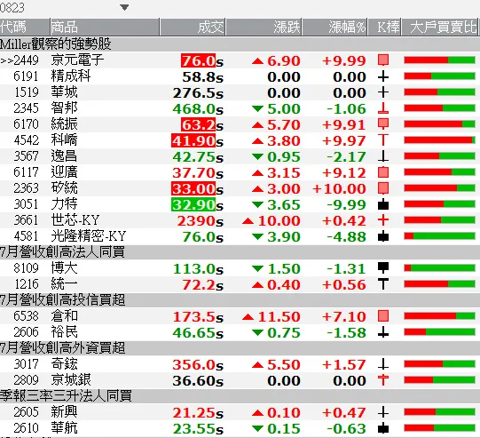The width and height of the screenshot is (480, 438).
Task: Click 逸昌 change value 0.95
Action: [284, 157]
